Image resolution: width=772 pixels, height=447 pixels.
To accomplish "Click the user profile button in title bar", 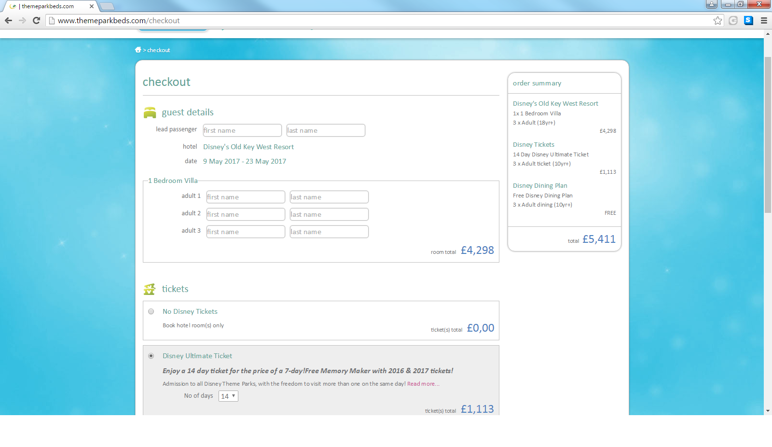I will click(712, 4).
